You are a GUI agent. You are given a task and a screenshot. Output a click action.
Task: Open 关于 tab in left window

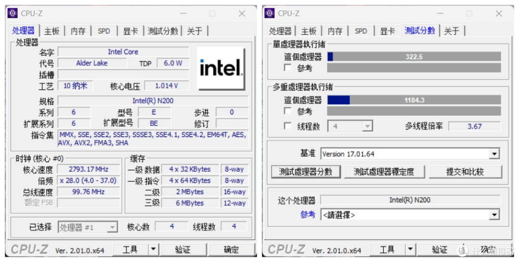click(195, 31)
